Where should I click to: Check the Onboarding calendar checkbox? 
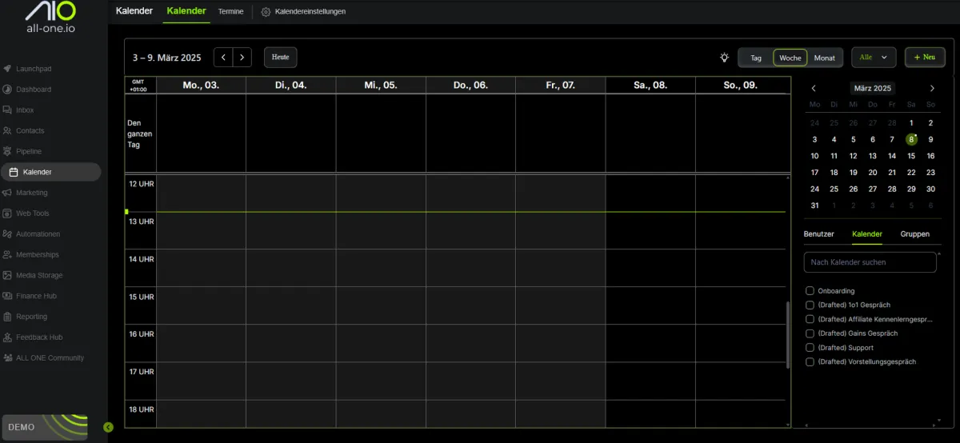click(x=810, y=291)
